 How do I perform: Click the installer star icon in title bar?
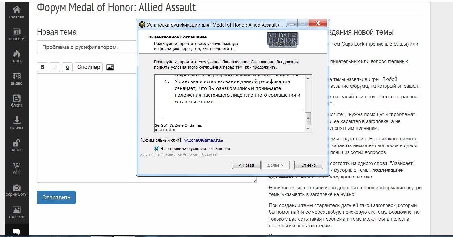pos(142,25)
